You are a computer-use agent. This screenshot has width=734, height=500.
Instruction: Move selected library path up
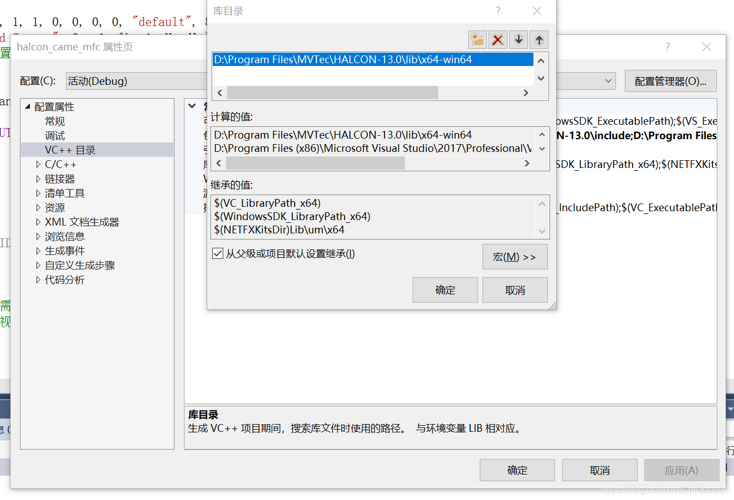click(x=539, y=39)
